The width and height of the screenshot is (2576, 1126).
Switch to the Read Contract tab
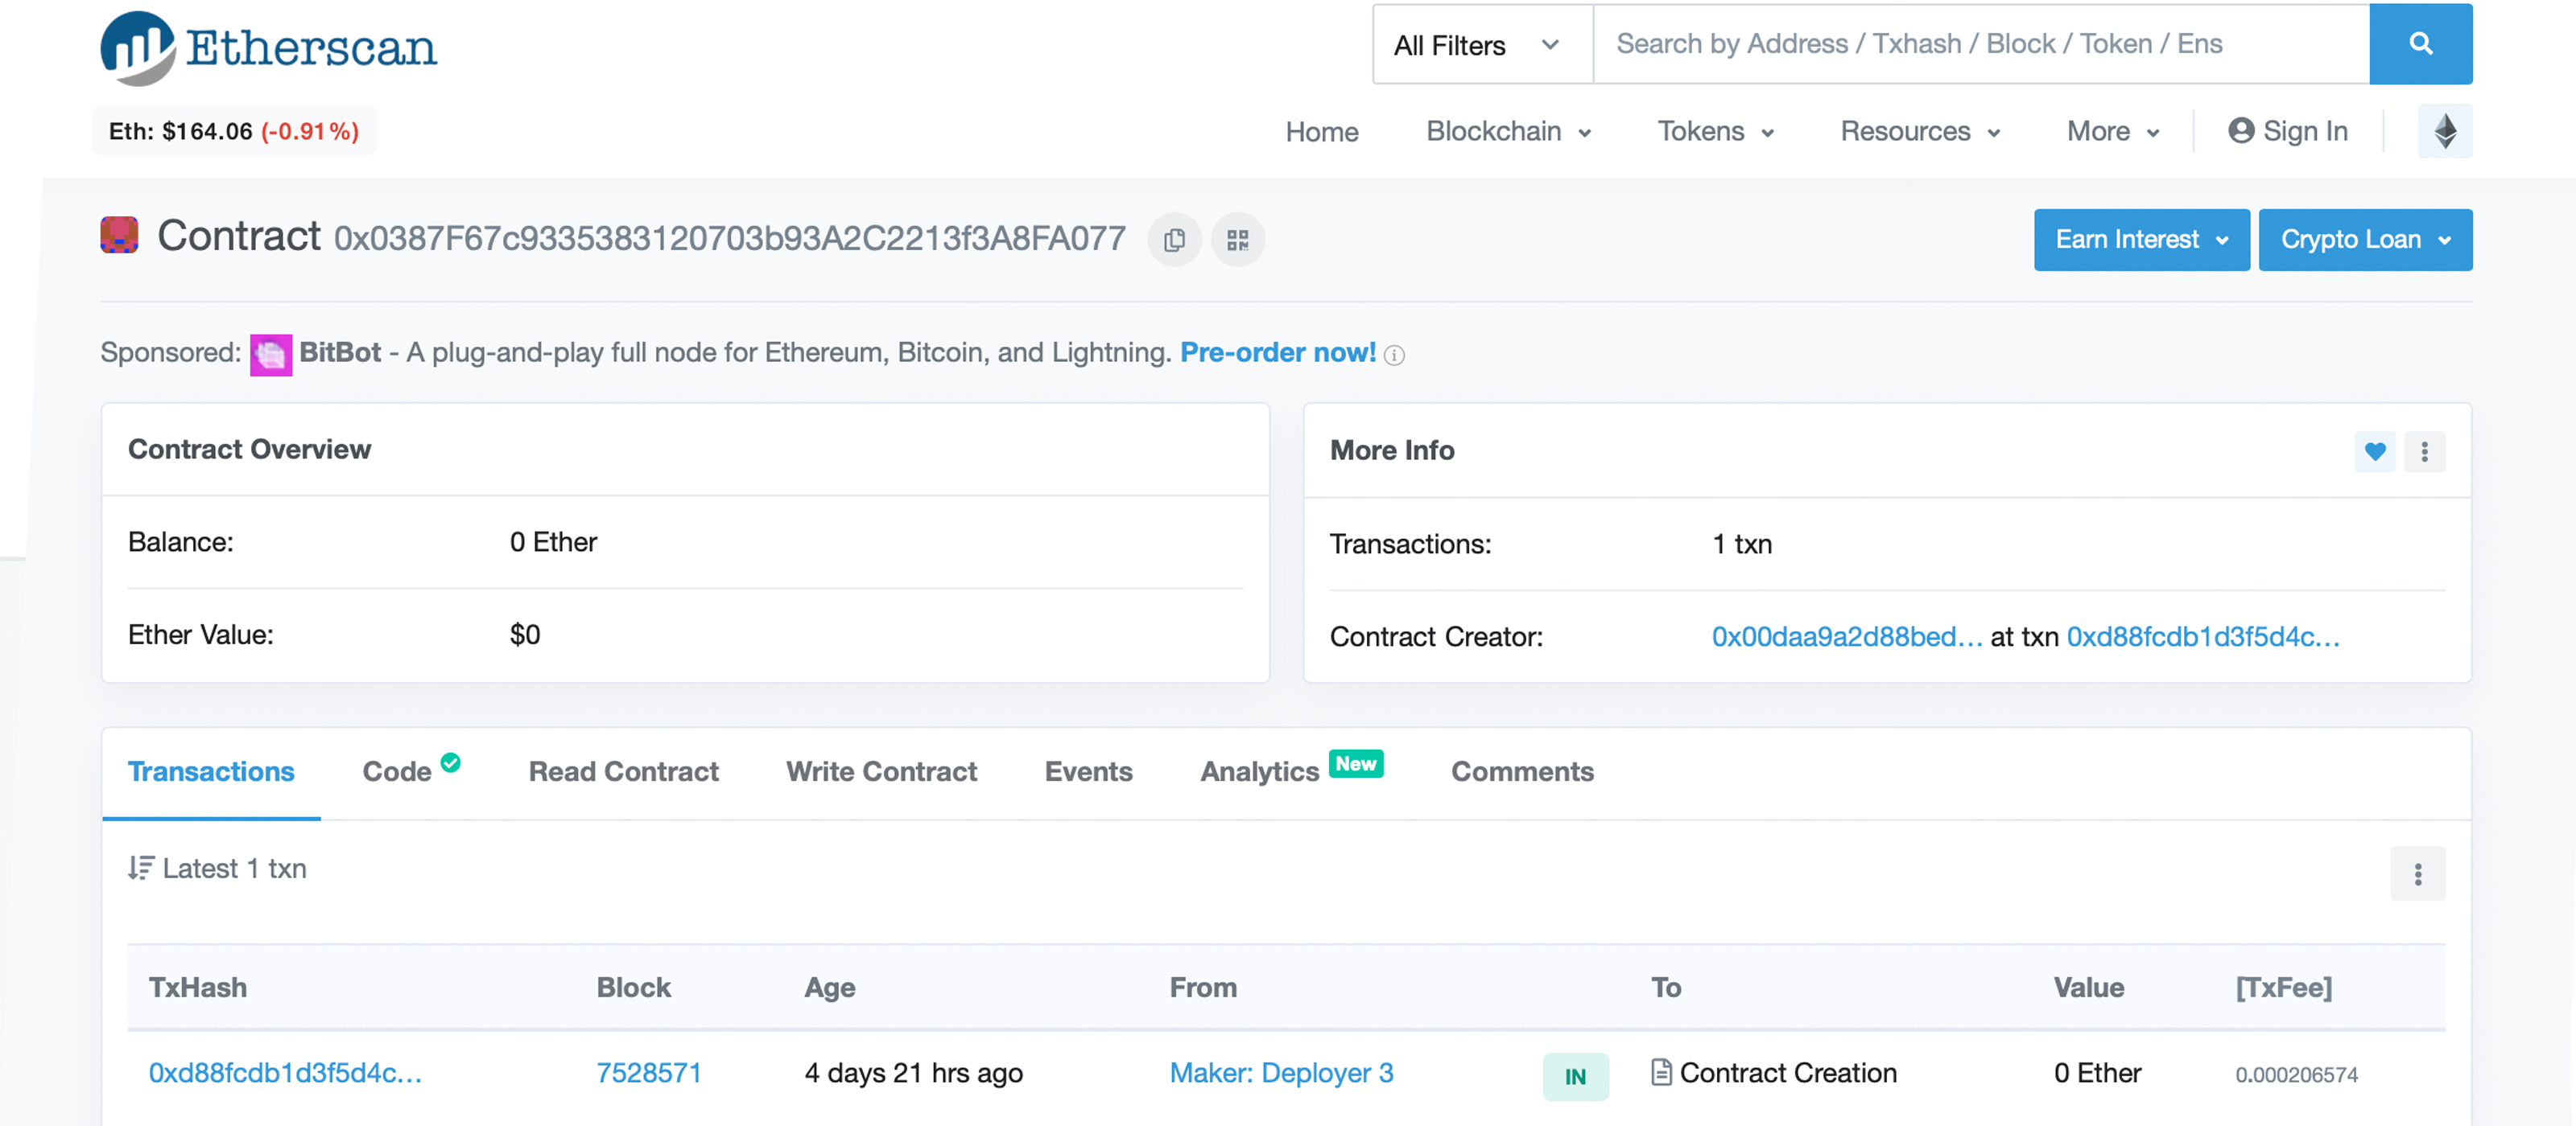coord(623,771)
